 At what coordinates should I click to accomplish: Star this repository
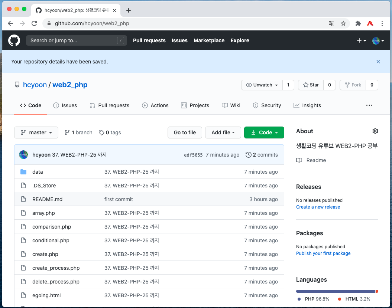pos(311,85)
